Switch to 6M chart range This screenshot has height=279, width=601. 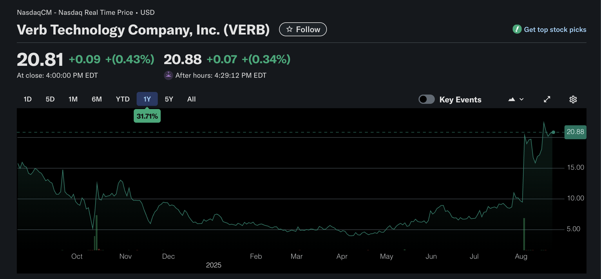point(97,99)
